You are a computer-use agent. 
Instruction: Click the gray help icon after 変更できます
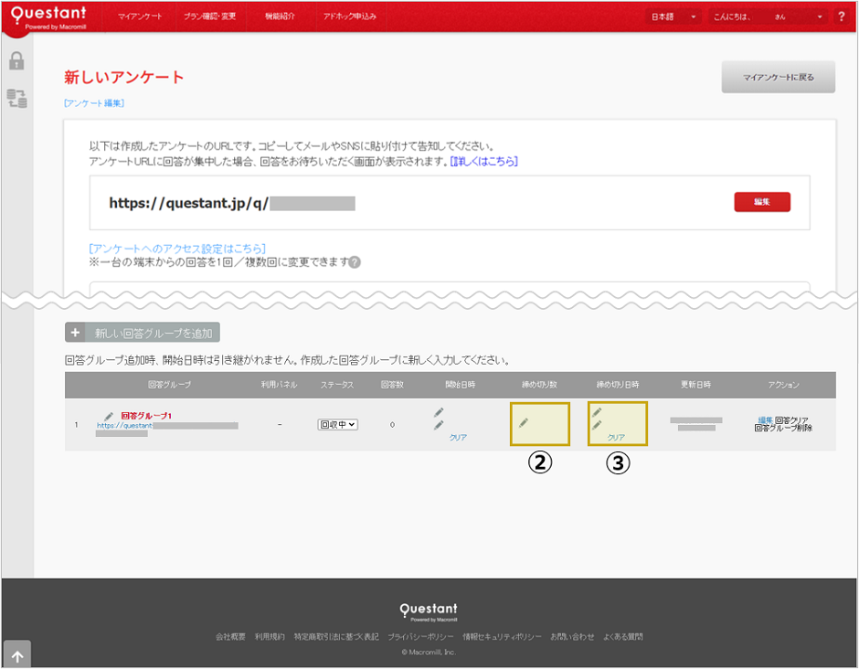tap(355, 262)
